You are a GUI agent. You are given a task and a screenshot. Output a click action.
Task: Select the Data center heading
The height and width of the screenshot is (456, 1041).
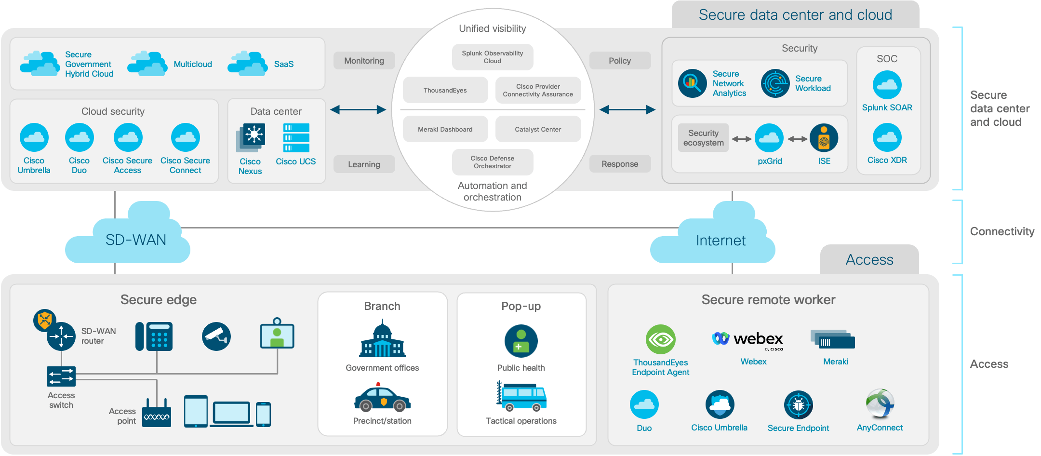[x=276, y=111]
